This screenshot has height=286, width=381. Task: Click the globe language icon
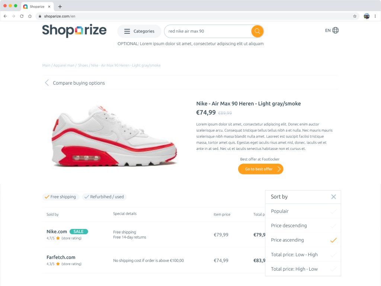(336, 31)
